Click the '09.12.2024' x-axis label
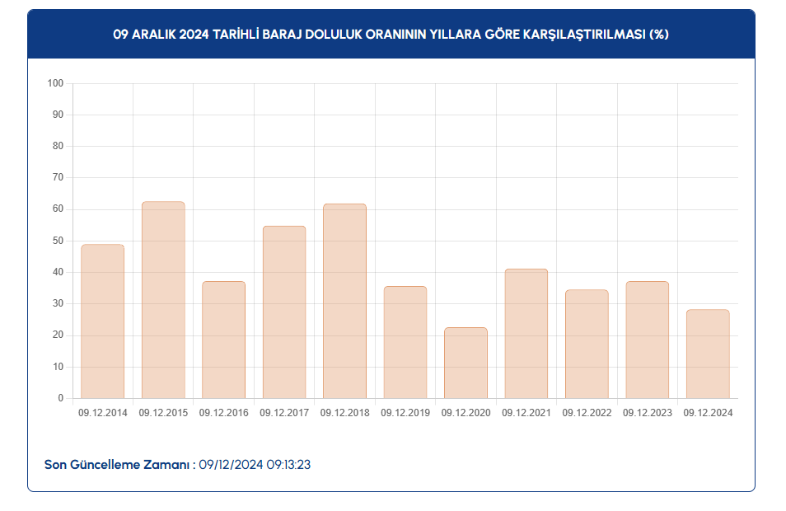This screenshot has height=511, width=786. [x=708, y=413]
